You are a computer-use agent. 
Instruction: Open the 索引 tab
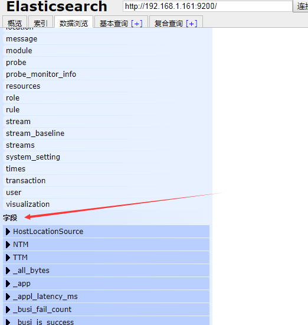coord(41,22)
